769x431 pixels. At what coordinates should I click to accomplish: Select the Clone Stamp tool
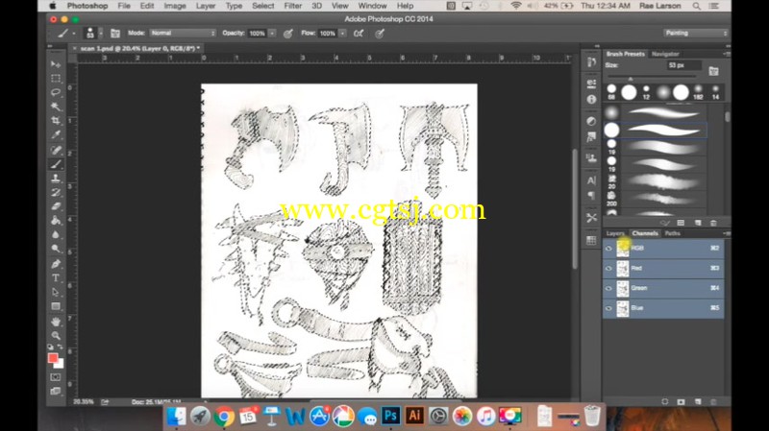click(x=56, y=179)
